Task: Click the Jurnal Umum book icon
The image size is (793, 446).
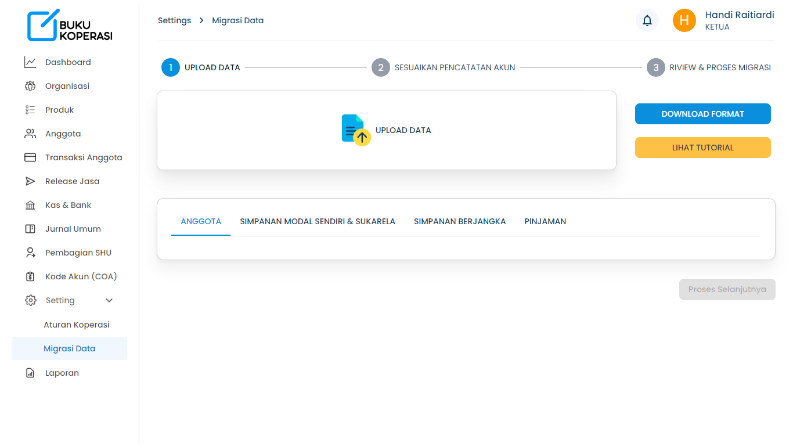Action: tap(30, 228)
